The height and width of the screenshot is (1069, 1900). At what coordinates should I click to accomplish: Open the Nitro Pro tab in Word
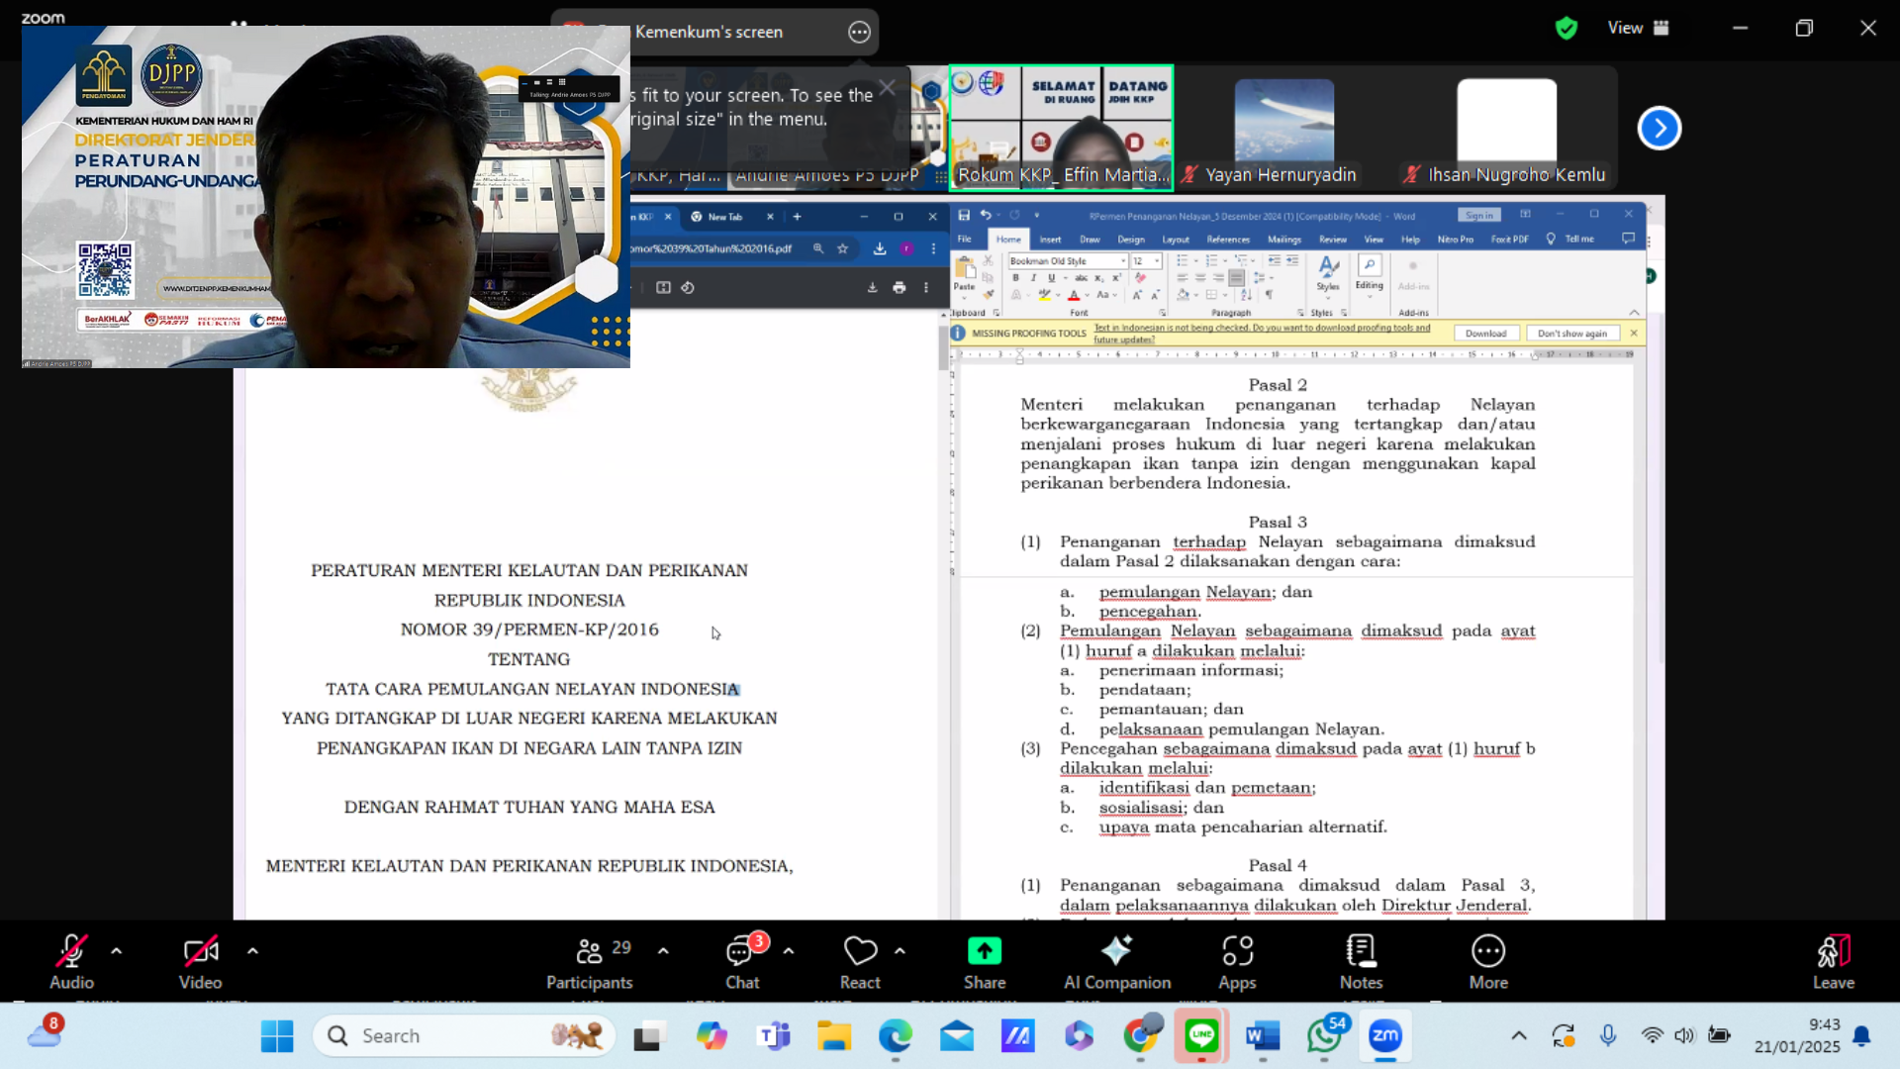coord(1455,240)
